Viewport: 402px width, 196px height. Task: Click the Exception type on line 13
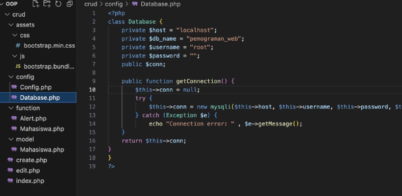pos(181,115)
